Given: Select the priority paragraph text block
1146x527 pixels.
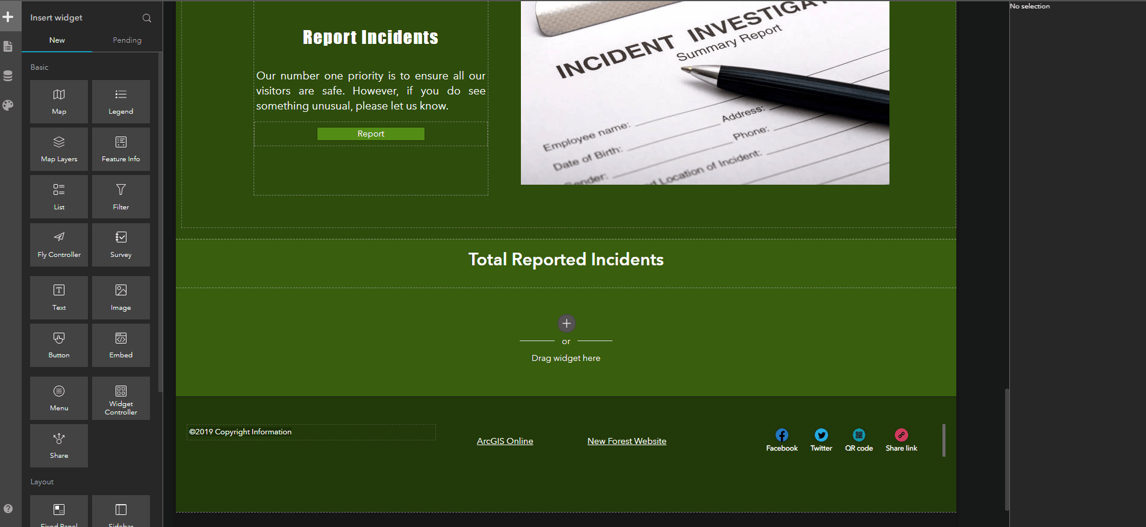Looking at the screenshot, I should (x=371, y=91).
